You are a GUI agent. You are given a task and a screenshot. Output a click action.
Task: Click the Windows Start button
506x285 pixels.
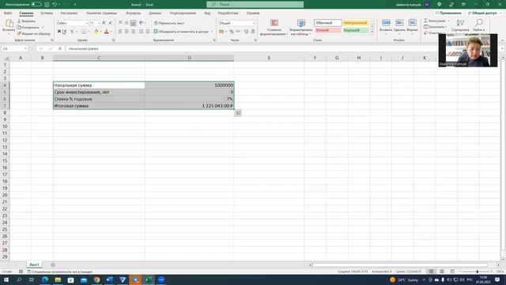click(x=6, y=279)
